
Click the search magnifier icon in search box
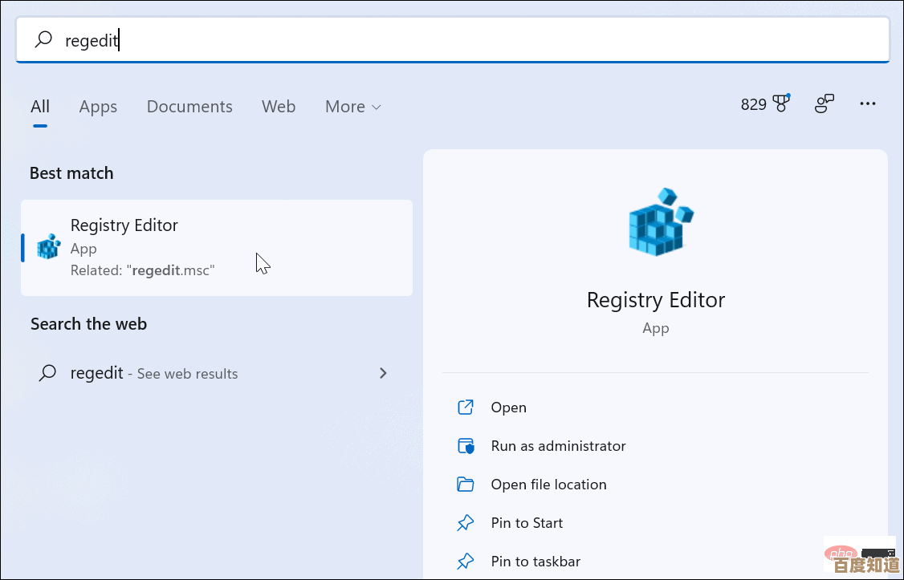[44, 39]
